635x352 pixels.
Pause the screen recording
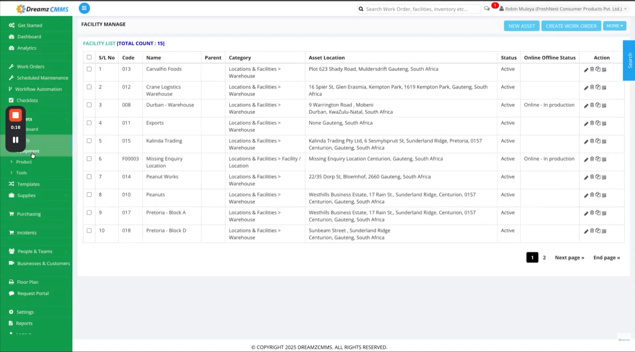(16, 140)
